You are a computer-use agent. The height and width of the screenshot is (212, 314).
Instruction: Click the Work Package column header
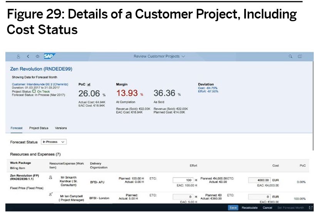coord(20,163)
